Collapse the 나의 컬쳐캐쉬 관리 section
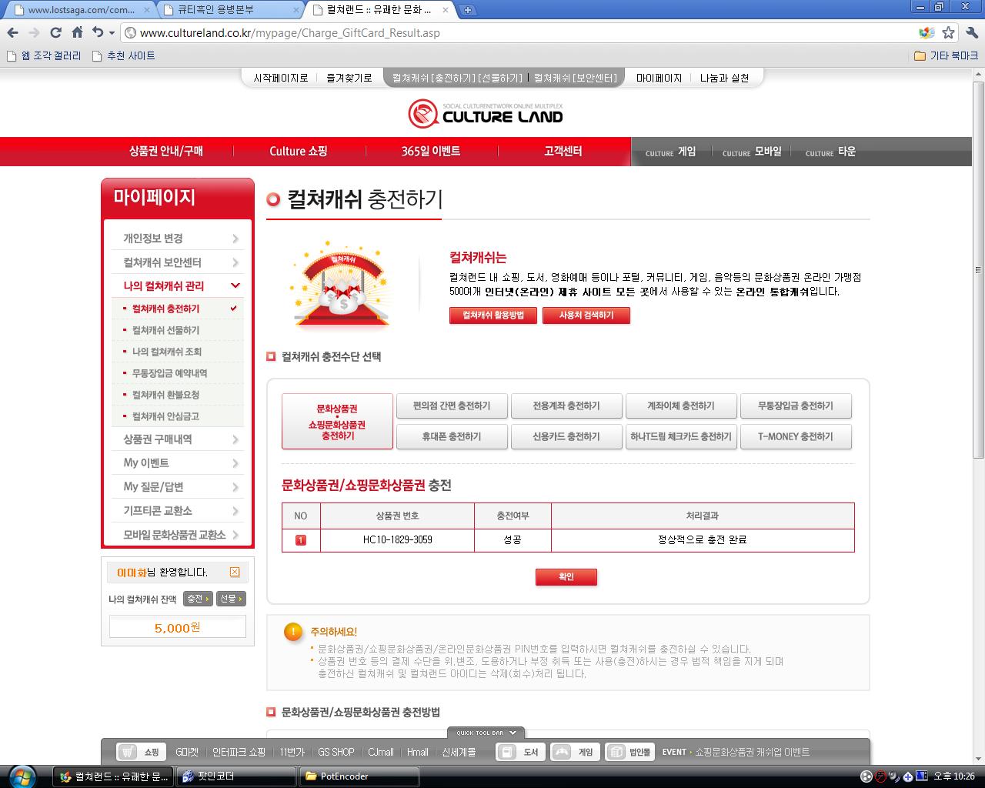The height and width of the screenshot is (788, 985). pos(235,285)
